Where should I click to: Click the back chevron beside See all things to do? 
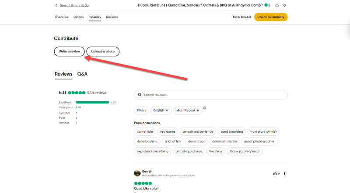56,5
